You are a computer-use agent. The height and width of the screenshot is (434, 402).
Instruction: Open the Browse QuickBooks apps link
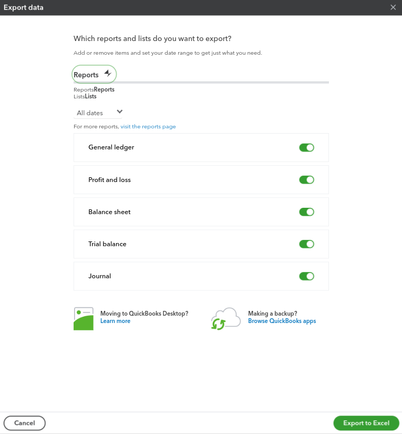(282, 321)
